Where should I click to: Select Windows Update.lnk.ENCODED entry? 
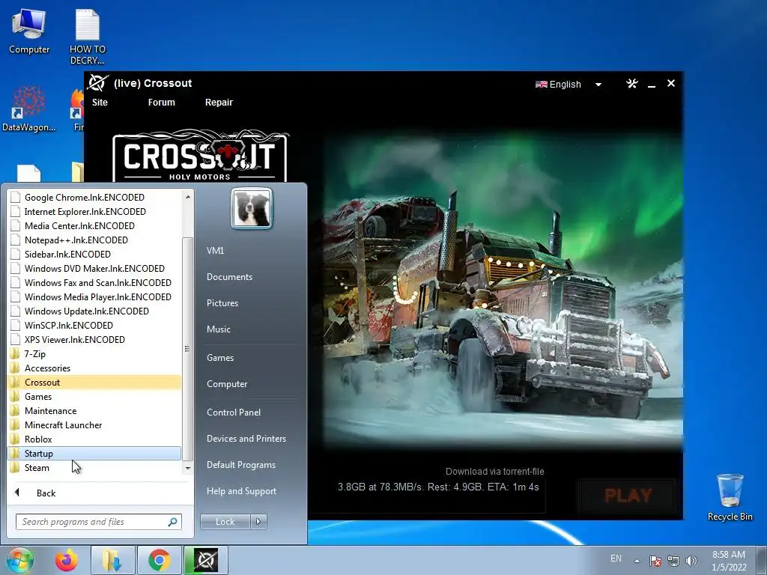click(94, 311)
